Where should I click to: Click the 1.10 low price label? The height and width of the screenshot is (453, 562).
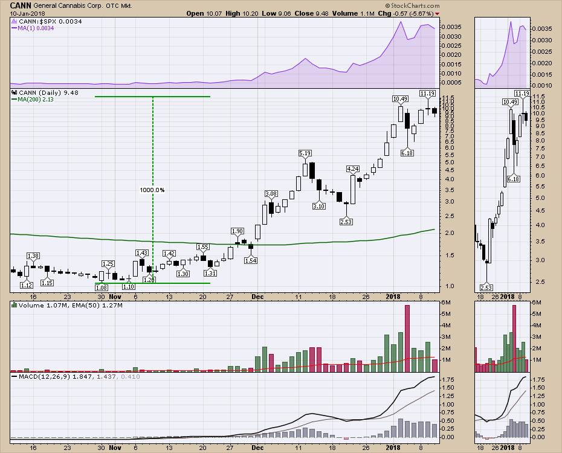(128, 286)
